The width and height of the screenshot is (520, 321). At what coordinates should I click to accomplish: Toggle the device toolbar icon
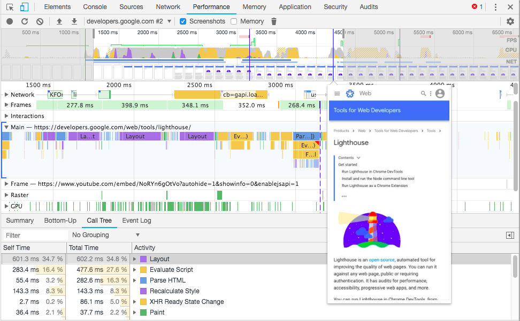click(x=24, y=7)
